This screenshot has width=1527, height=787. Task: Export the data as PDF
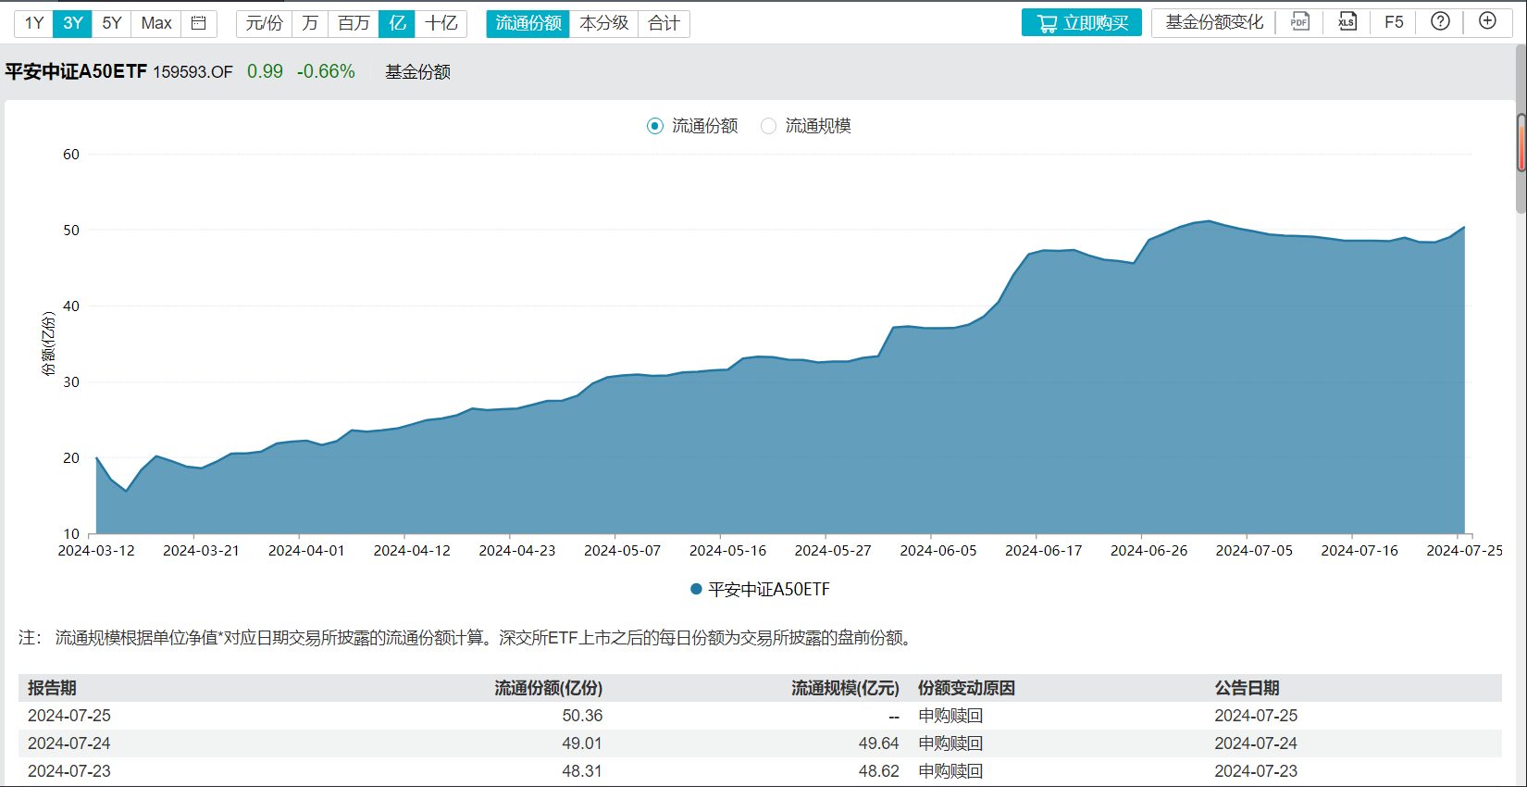[x=1299, y=22]
